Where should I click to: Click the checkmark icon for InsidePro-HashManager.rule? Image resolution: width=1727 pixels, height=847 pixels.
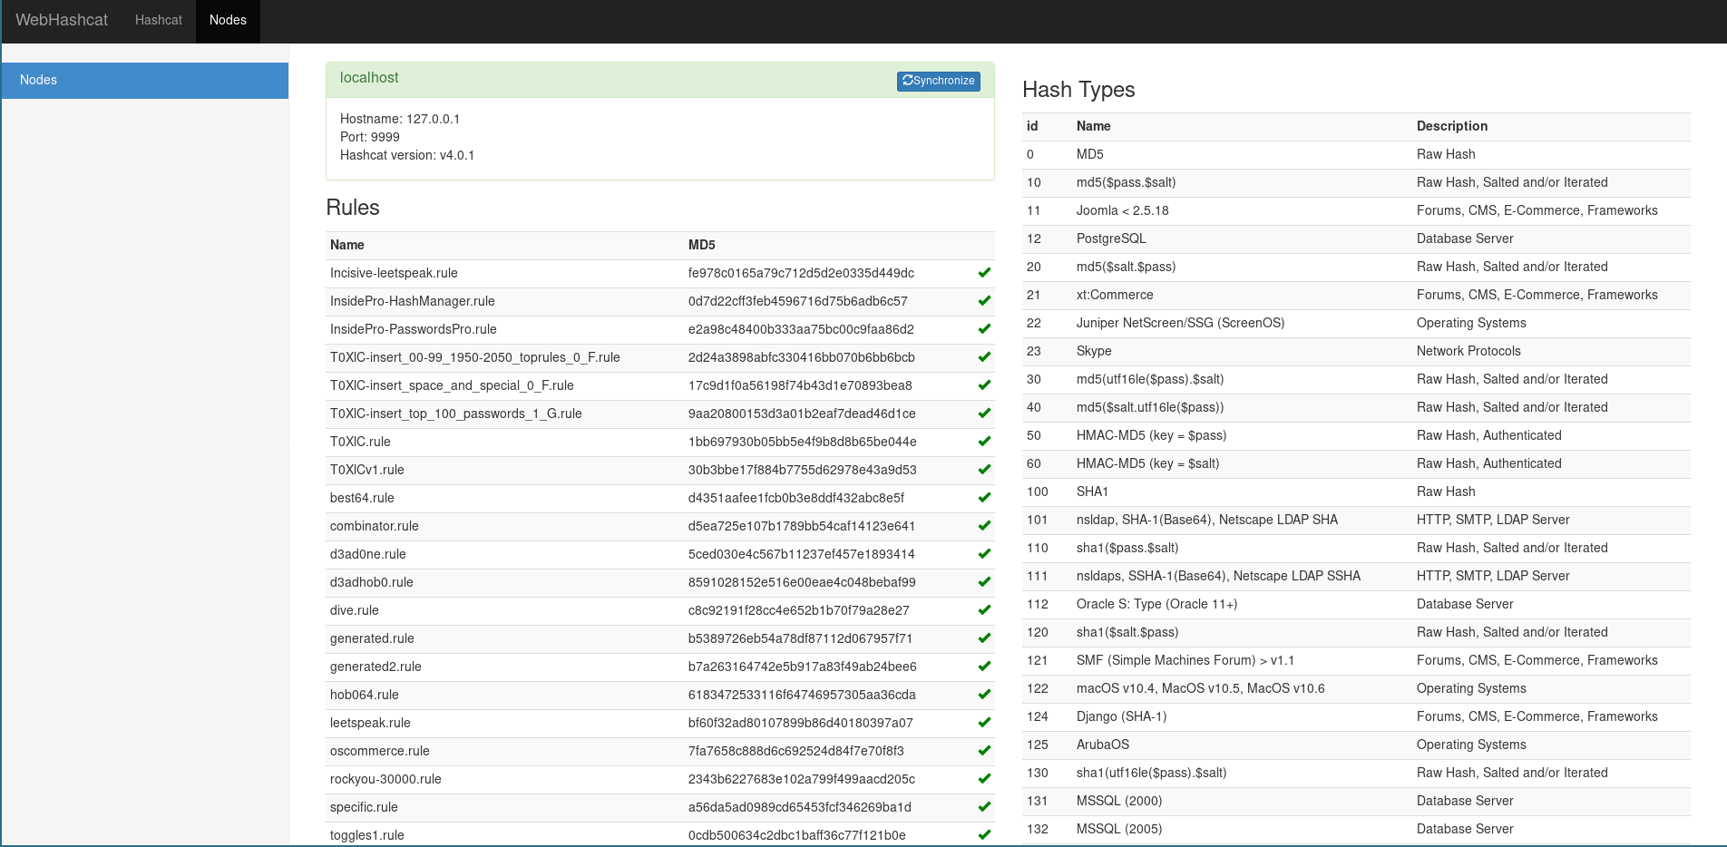coord(984,301)
